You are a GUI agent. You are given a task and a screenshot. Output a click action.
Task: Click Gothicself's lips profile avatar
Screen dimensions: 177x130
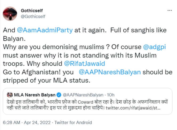point(10,14)
